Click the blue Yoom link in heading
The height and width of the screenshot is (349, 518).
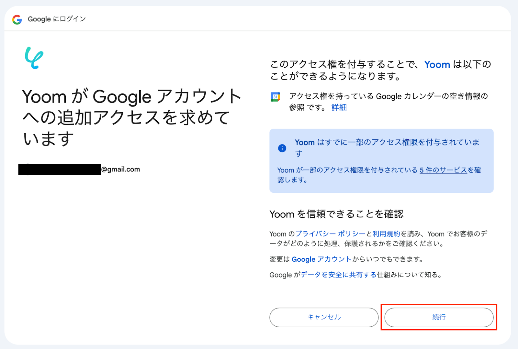pos(437,65)
